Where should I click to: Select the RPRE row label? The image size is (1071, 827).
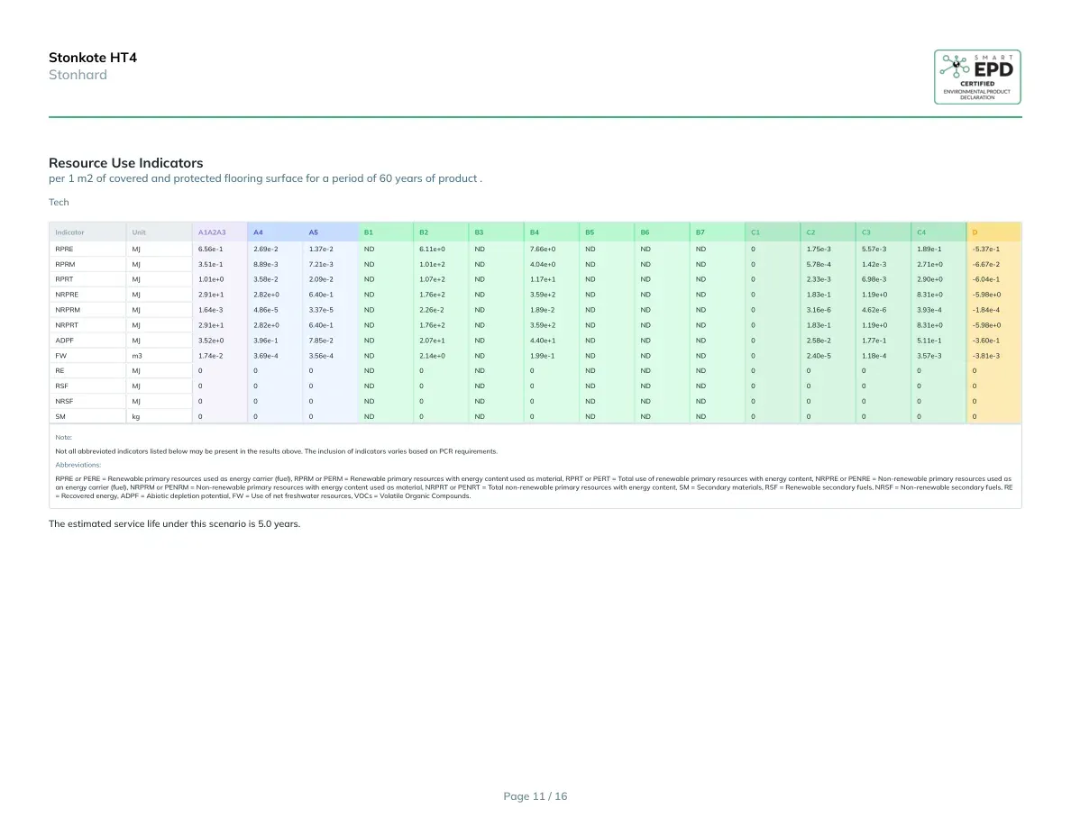[x=64, y=249]
